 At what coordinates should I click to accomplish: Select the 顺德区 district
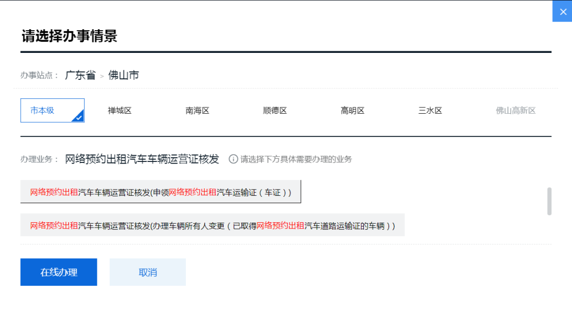coord(275,110)
